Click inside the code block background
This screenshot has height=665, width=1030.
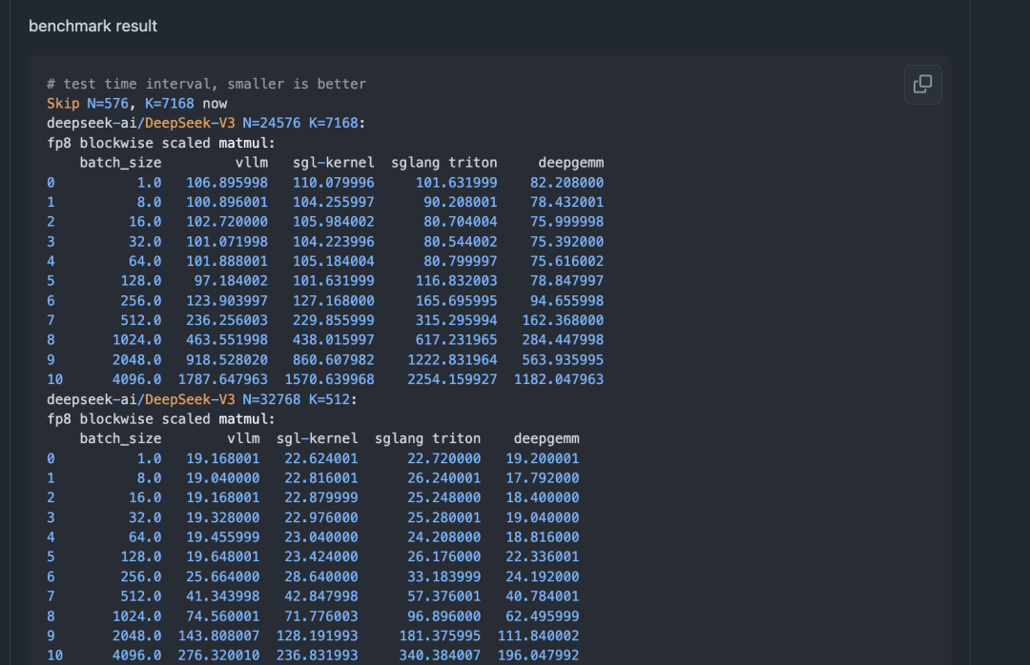(x=763, y=286)
